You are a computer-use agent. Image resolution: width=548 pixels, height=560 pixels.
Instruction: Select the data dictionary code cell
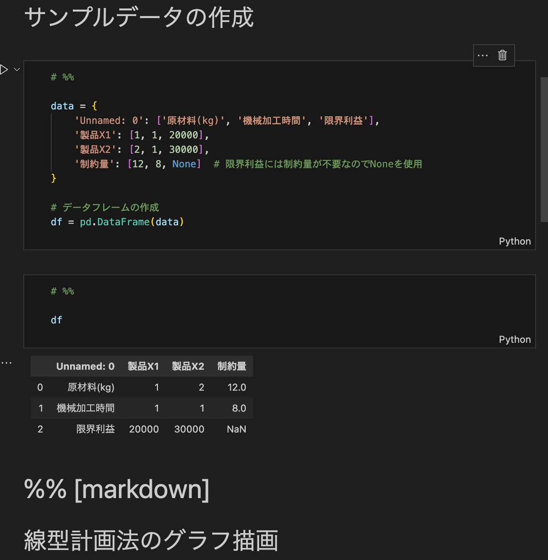point(183,150)
